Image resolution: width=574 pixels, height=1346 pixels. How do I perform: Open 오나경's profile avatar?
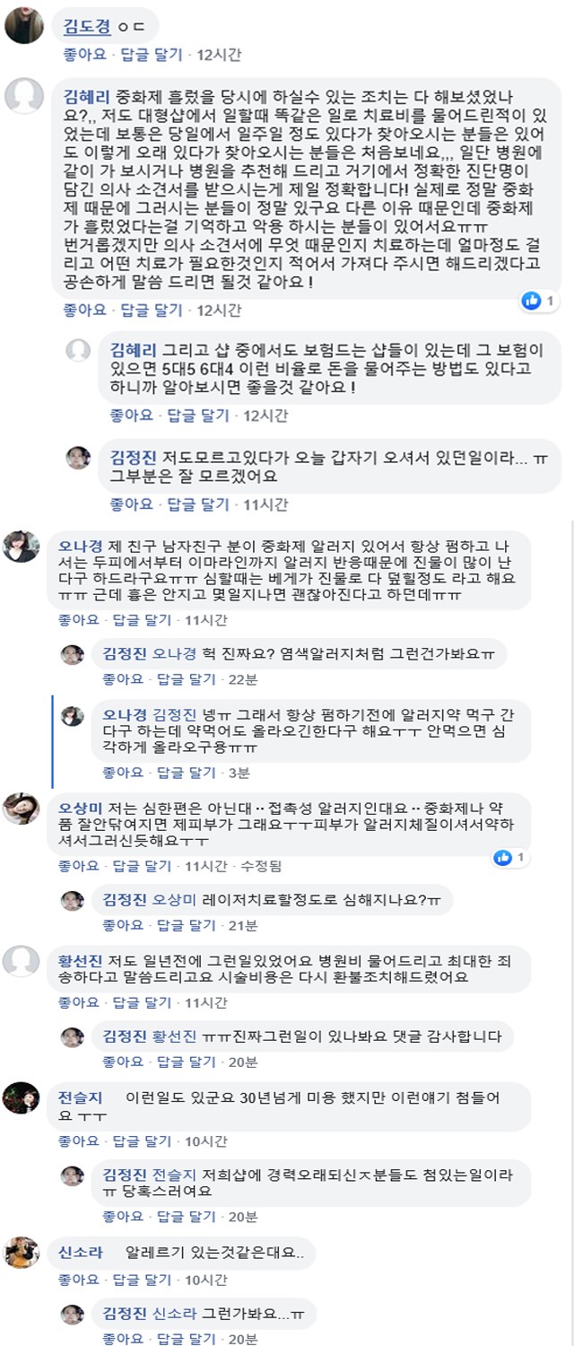tap(21, 546)
